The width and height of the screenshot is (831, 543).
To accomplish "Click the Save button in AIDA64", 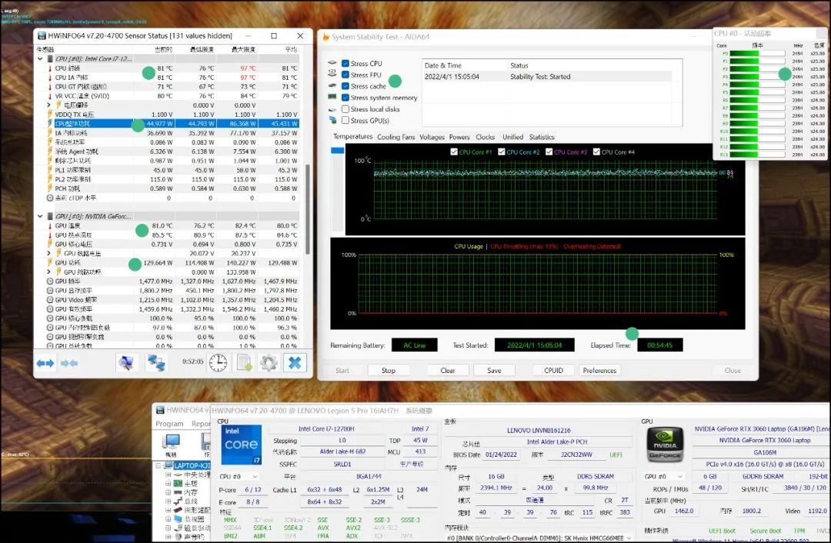I will click(x=494, y=370).
